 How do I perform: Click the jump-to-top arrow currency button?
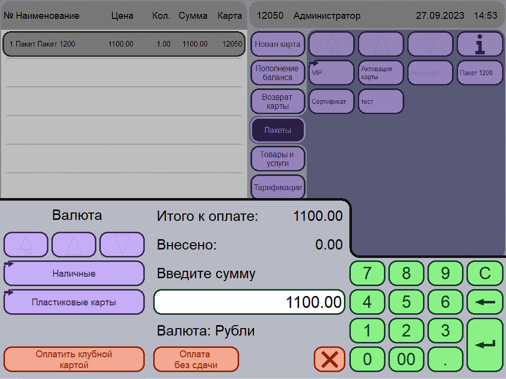coord(26,245)
